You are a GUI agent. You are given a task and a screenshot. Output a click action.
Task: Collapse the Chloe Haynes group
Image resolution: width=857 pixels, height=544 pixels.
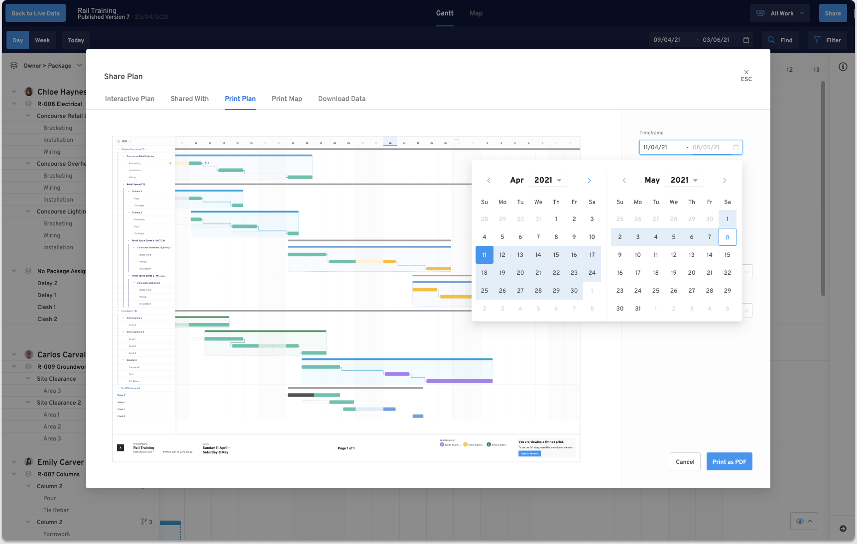coord(14,92)
